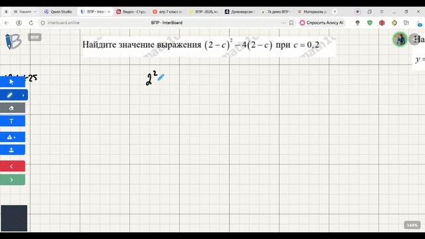Click the site protection shield in address bar

pyautogui.click(x=42, y=23)
